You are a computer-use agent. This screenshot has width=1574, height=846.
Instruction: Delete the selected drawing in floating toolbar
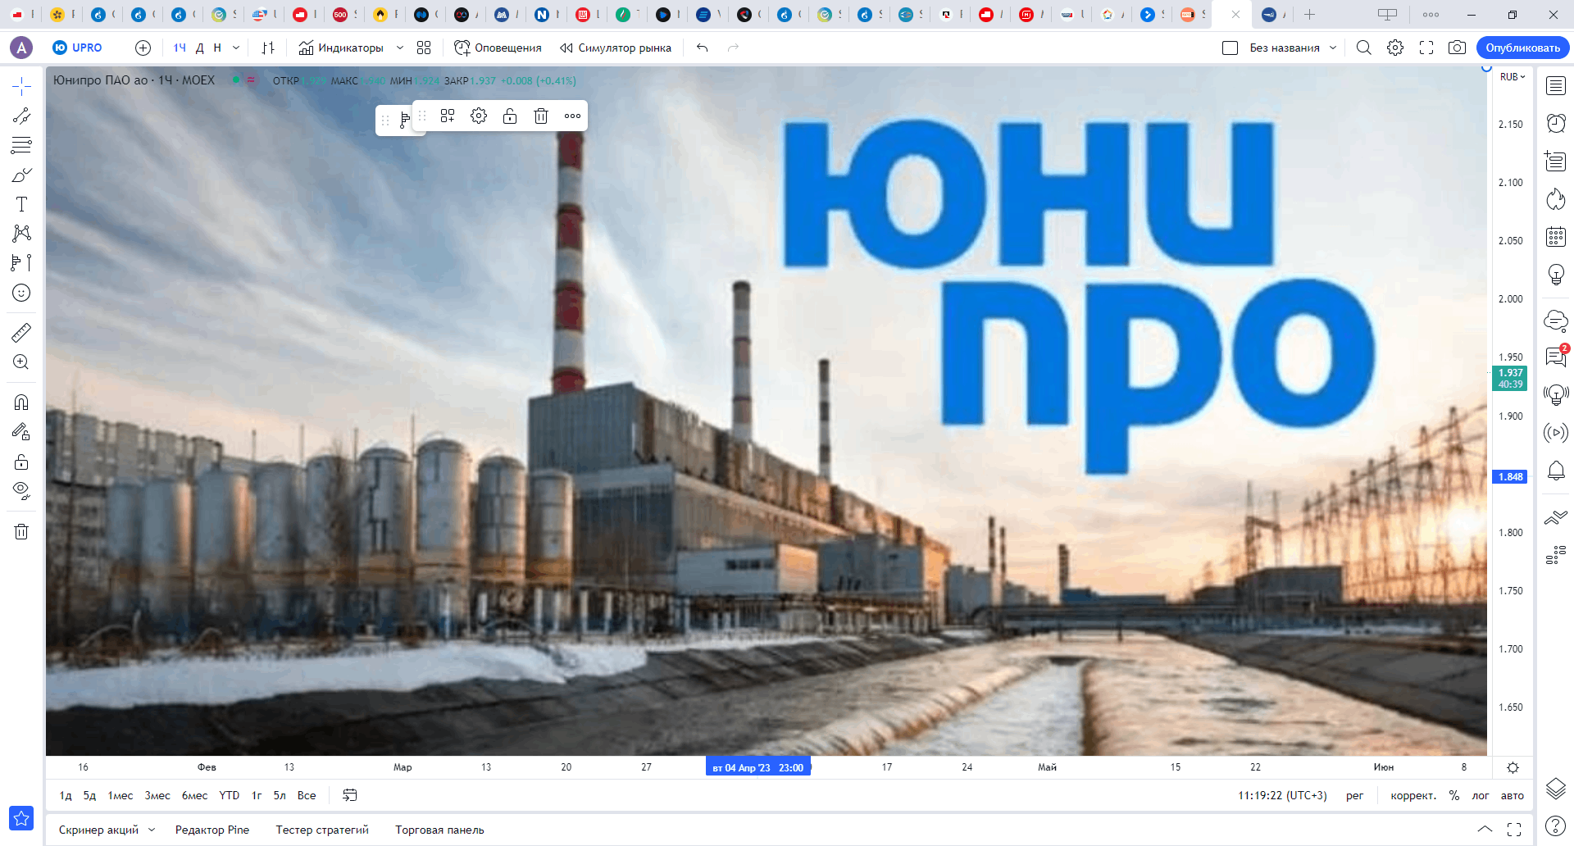[x=541, y=116]
